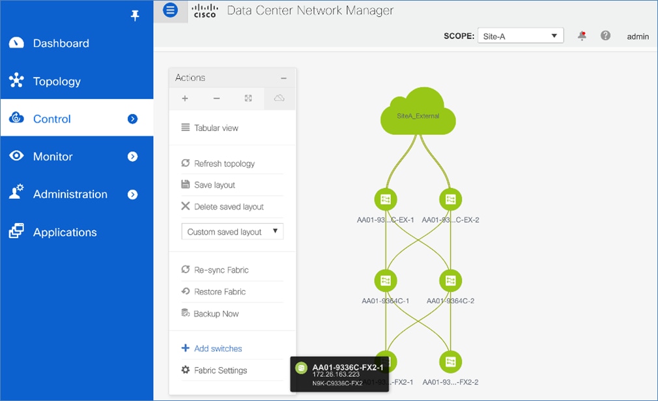Screen dimensions: 658x401
Task: Click the Cisco logo
Action: (205, 10)
